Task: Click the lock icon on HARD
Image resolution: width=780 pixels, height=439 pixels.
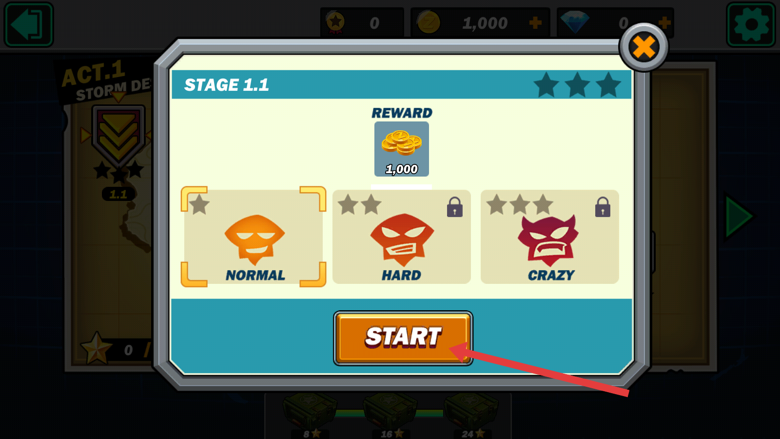Action: click(x=455, y=207)
